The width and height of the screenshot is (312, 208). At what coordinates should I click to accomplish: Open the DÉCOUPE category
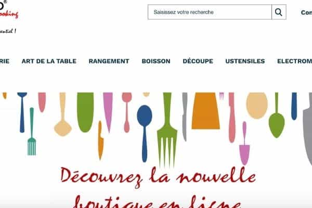(x=198, y=61)
